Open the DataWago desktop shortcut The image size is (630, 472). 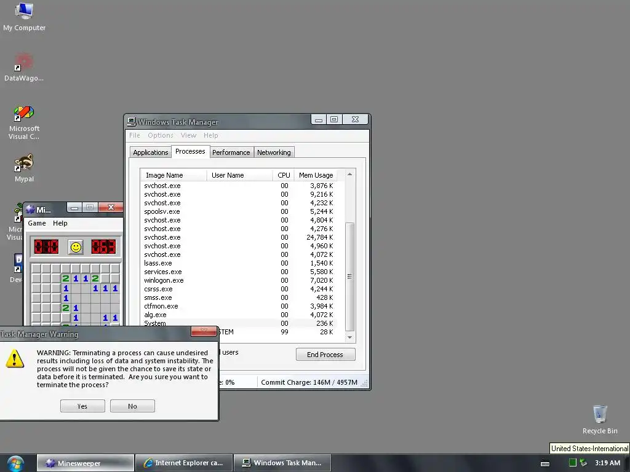coord(24,67)
